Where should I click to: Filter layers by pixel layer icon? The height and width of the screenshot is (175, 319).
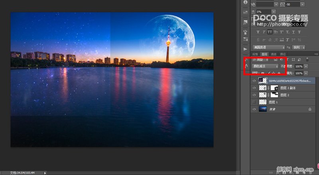coord(276,59)
